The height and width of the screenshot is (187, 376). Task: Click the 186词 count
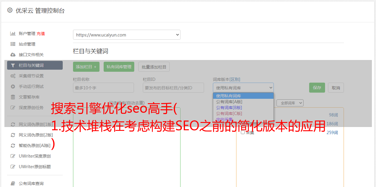332,124
